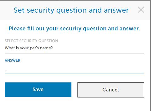
Task: Expand the security question combo box
Action: 74,48
